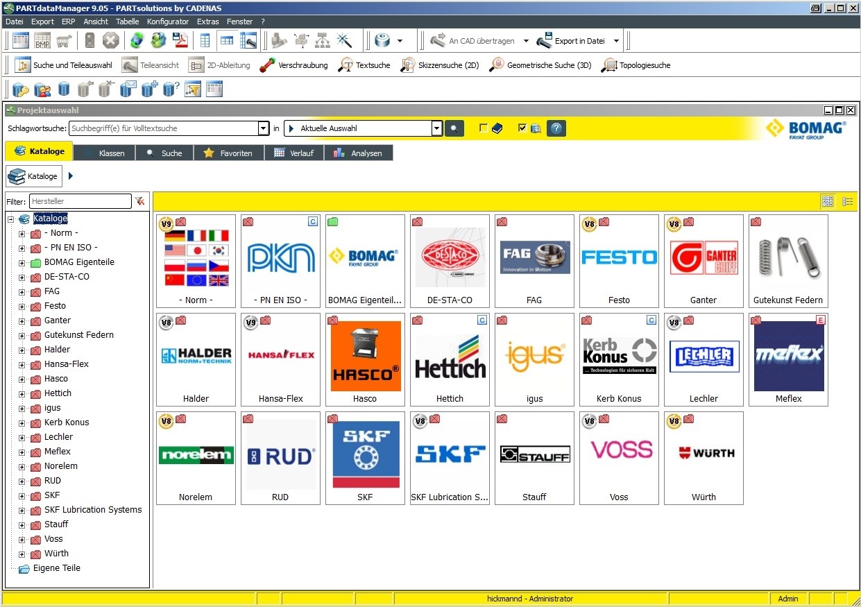Open the Datei menu

coord(15,22)
